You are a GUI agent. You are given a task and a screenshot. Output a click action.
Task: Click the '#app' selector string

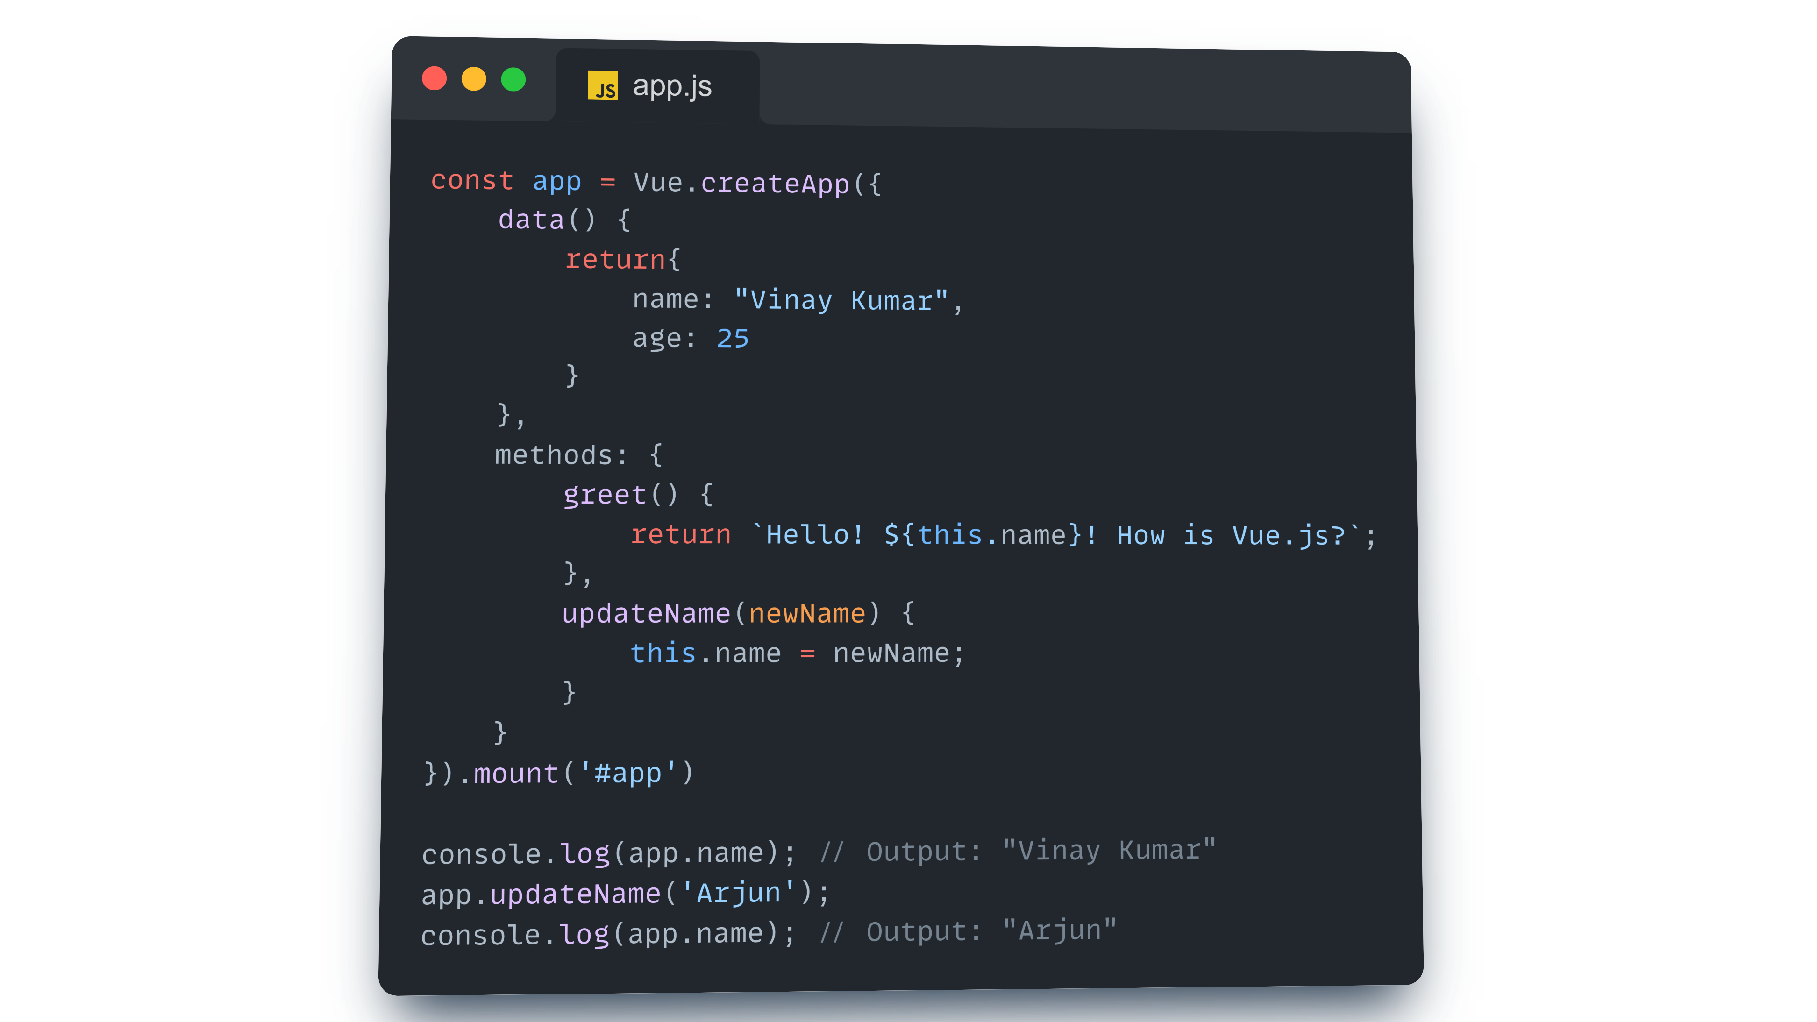pos(628,773)
